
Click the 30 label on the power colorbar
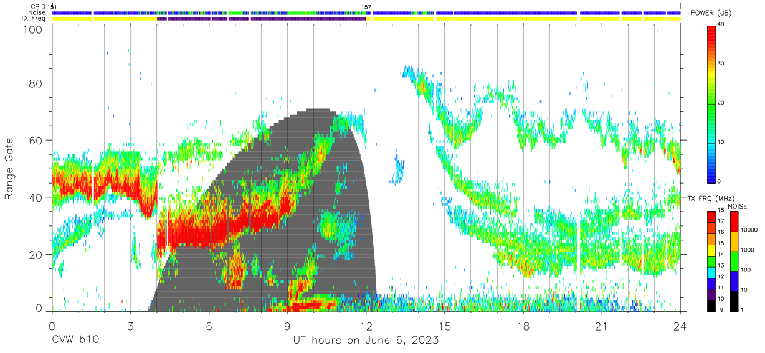[721, 64]
